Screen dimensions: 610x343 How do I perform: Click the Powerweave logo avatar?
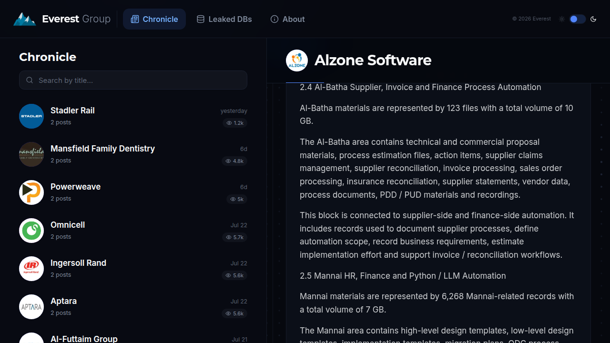(31, 192)
